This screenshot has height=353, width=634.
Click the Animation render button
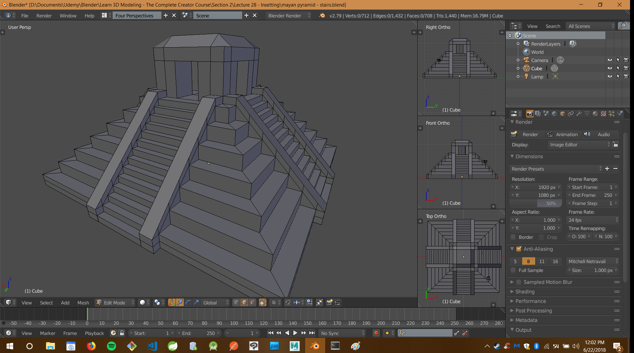pos(563,134)
